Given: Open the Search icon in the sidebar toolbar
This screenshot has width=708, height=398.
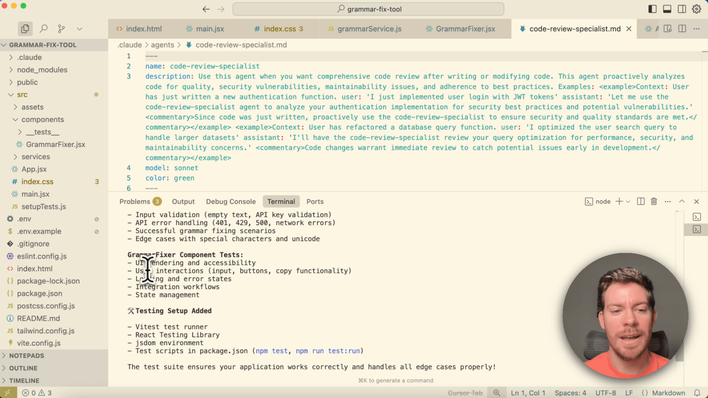Looking at the screenshot, I should 43,28.
